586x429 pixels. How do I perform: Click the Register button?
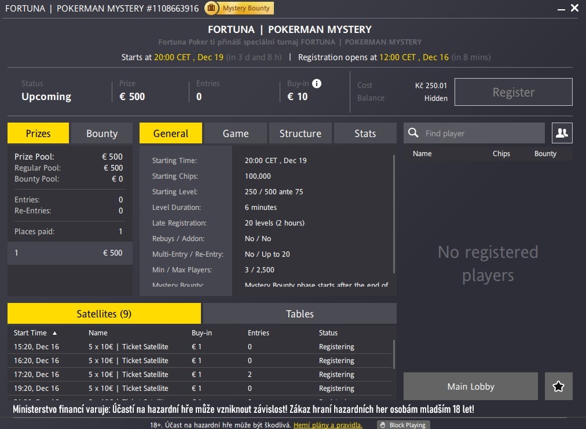pos(514,92)
